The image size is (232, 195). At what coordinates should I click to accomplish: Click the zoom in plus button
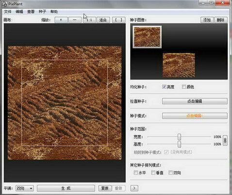click(61, 20)
